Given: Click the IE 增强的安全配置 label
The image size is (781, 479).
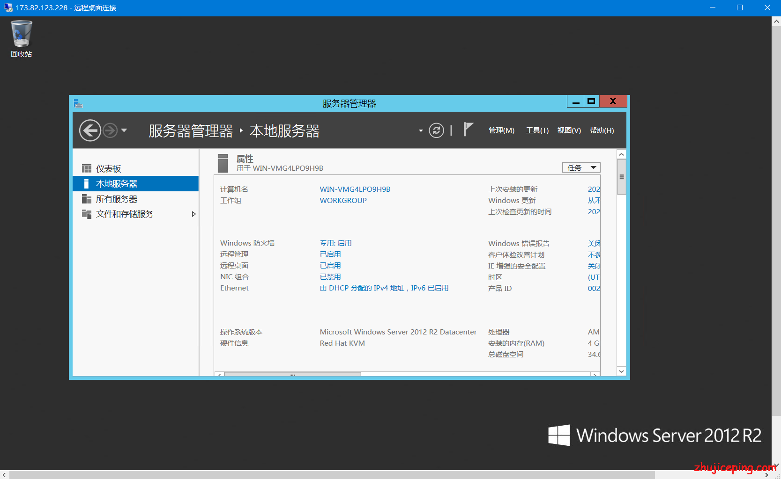Looking at the screenshot, I should (x=517, y=266).
